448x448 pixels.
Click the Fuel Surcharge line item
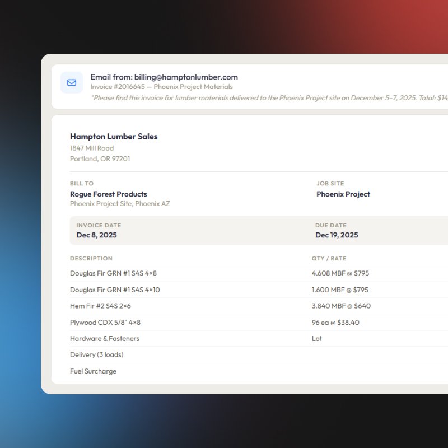point(93,371)
